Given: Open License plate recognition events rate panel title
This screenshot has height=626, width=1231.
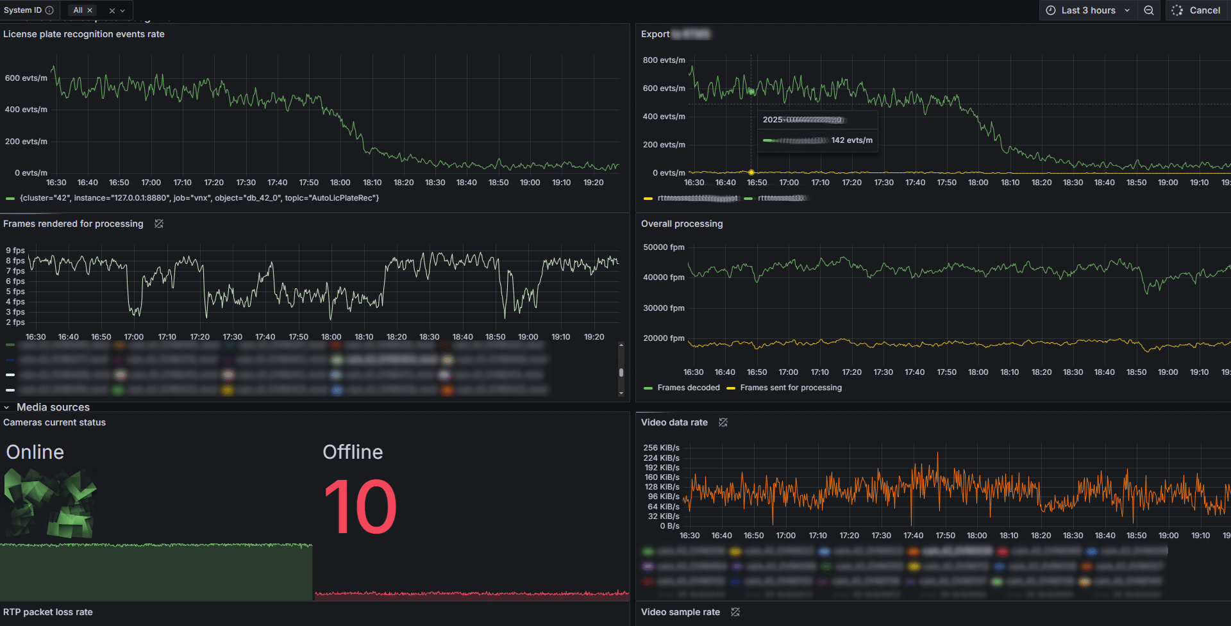Looking at the screenshot, I should pos(84,34).
